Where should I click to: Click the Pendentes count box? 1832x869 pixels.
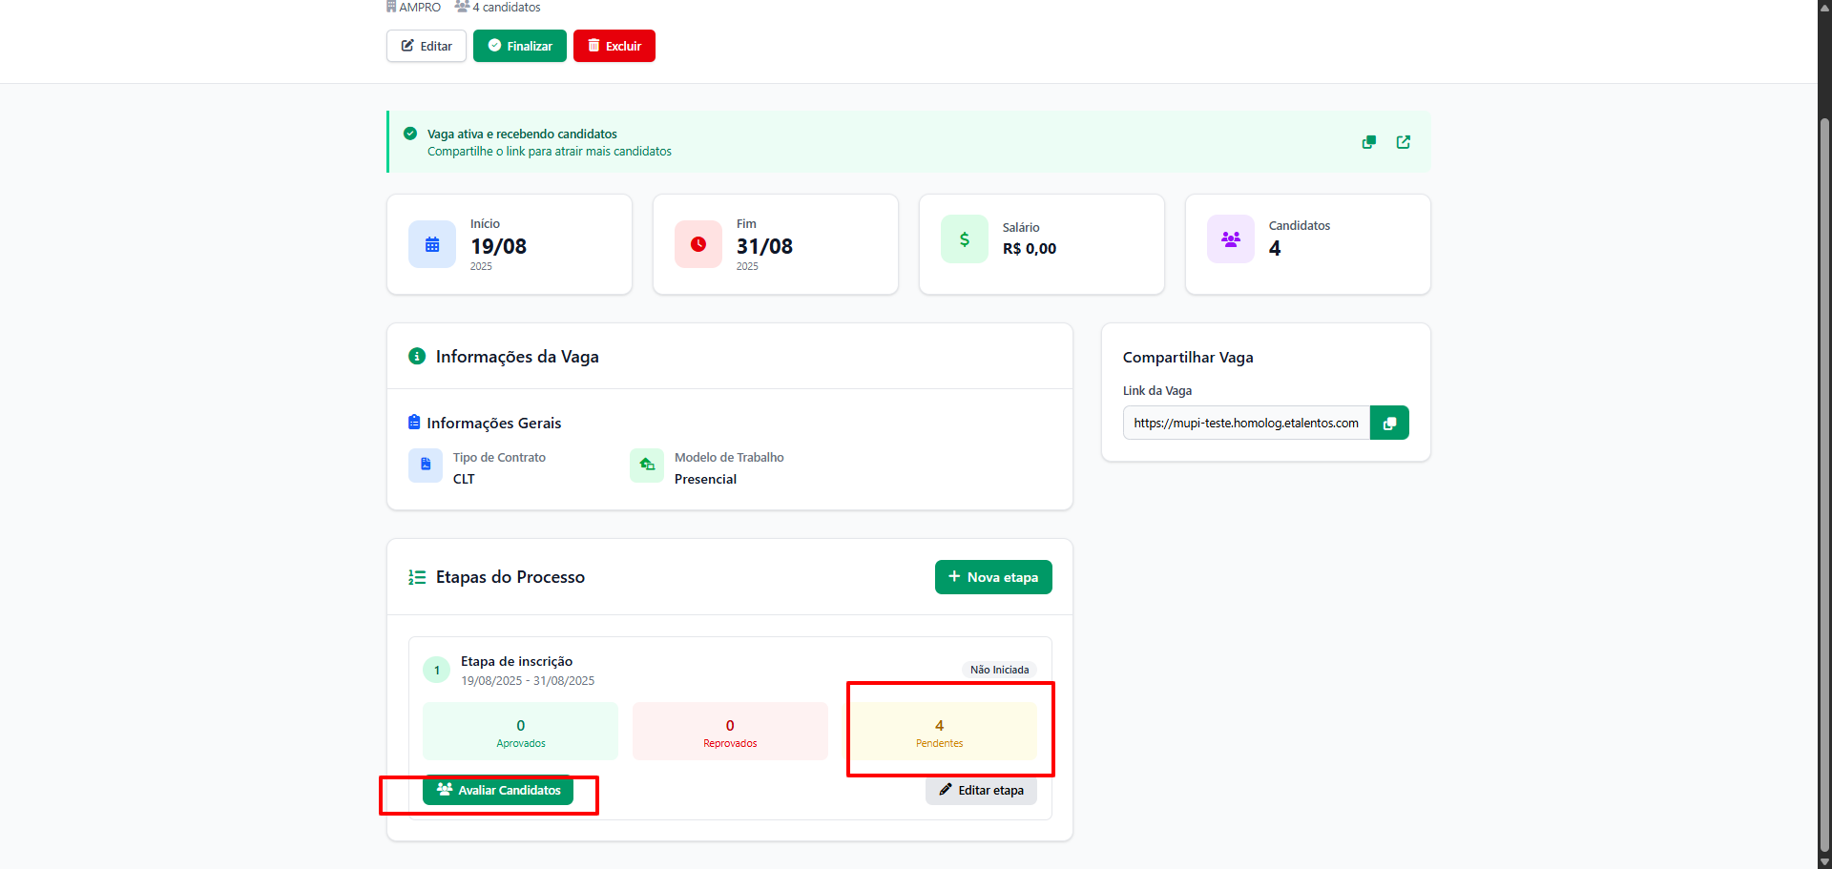(x=940, y=732)
